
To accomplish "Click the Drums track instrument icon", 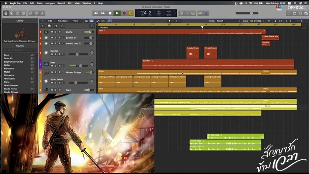I will pyautogui.click(x=46, y=32).
